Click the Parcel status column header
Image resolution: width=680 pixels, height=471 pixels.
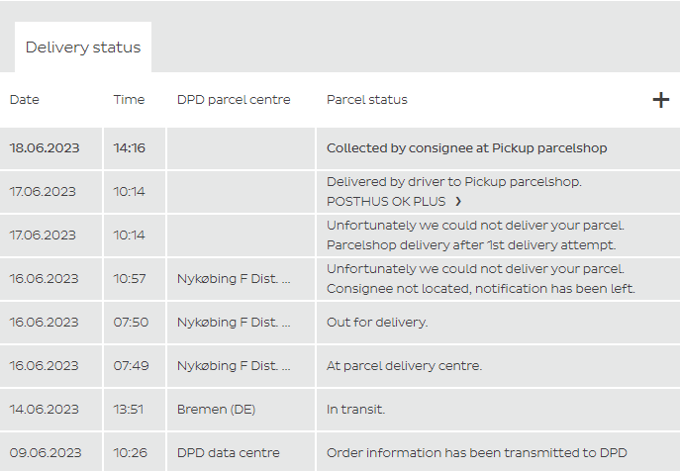pyautogui.click(x=367, y=100)
